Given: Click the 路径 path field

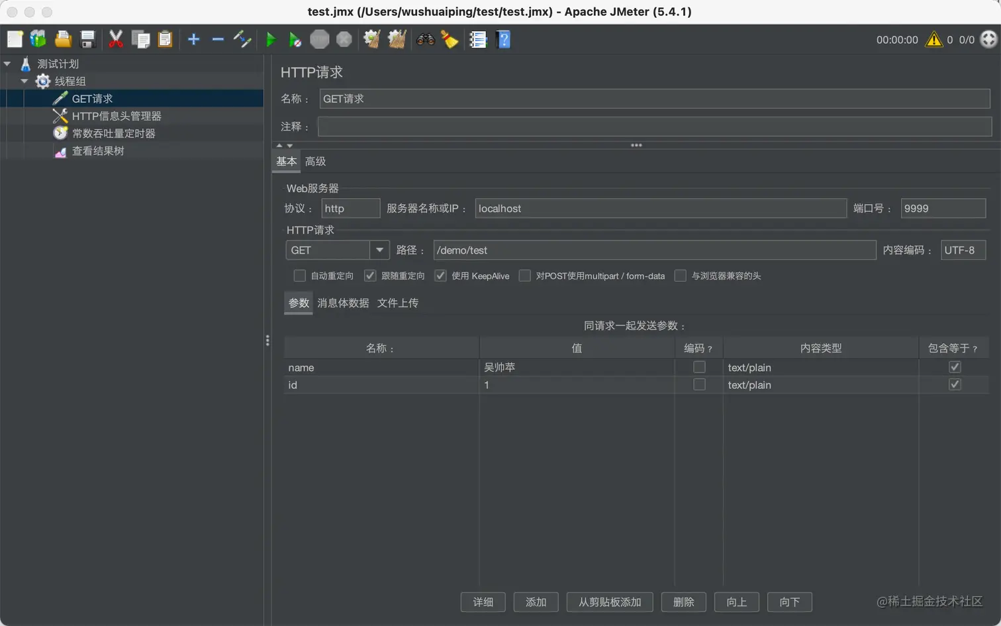Looking at the screenshot, I should coord(655,250).
